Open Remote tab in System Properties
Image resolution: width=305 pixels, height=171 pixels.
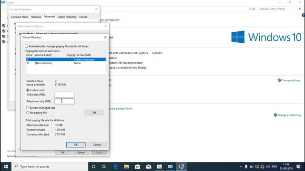tap(83, 17)
